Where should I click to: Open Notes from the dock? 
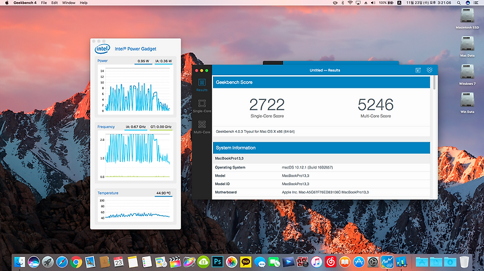point(132,262)
